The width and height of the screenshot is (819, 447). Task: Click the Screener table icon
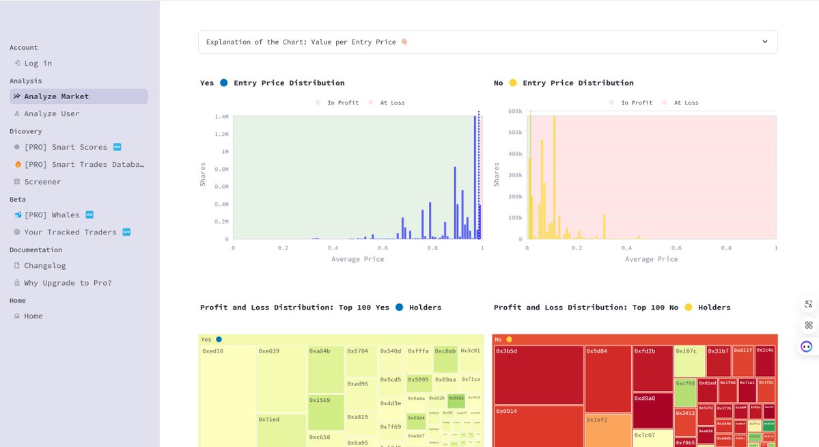point(17,182)
